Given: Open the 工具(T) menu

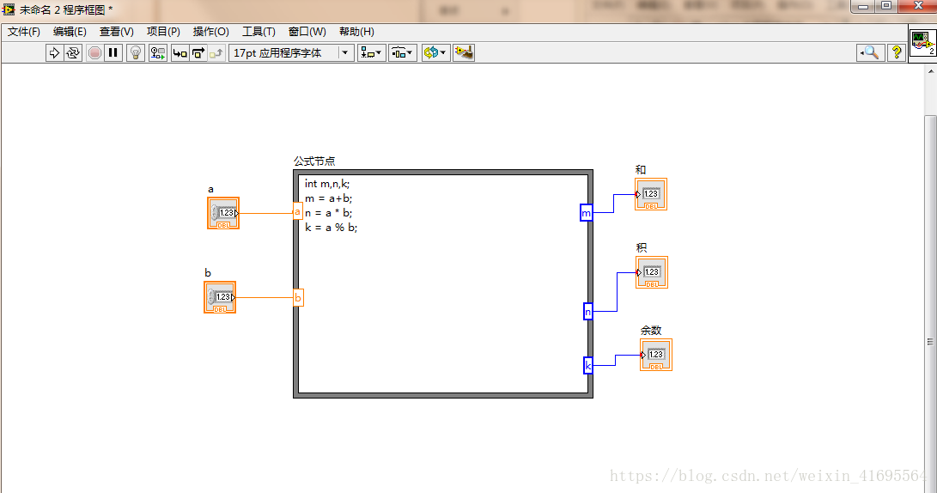Looking at the screenshot, I should pos(259,32).
